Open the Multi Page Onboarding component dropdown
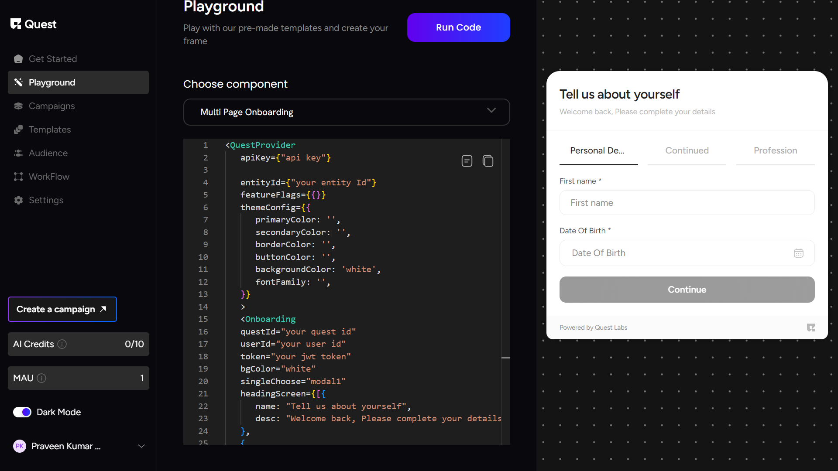838x471 pixels. 347,112
